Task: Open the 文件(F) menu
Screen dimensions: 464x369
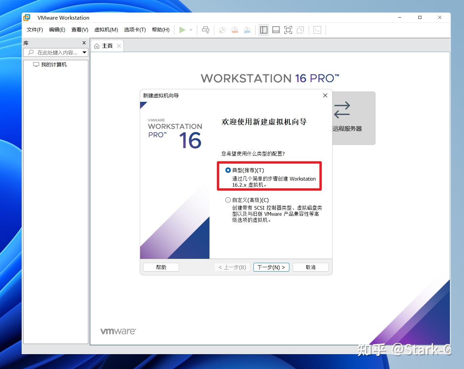Action: tap(34, 30)
